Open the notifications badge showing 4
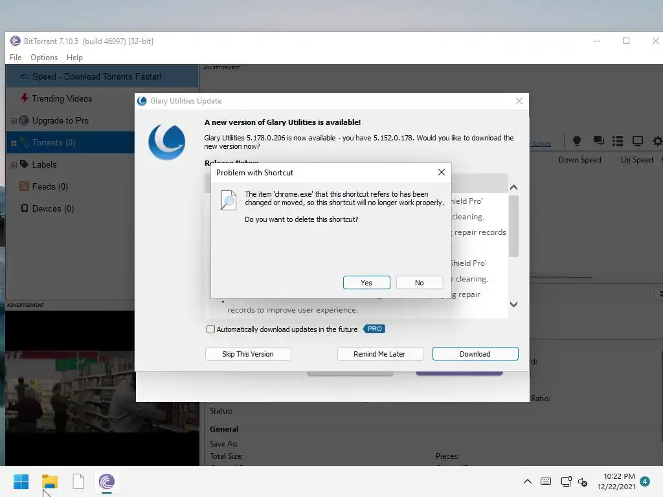 click(645, 481)
